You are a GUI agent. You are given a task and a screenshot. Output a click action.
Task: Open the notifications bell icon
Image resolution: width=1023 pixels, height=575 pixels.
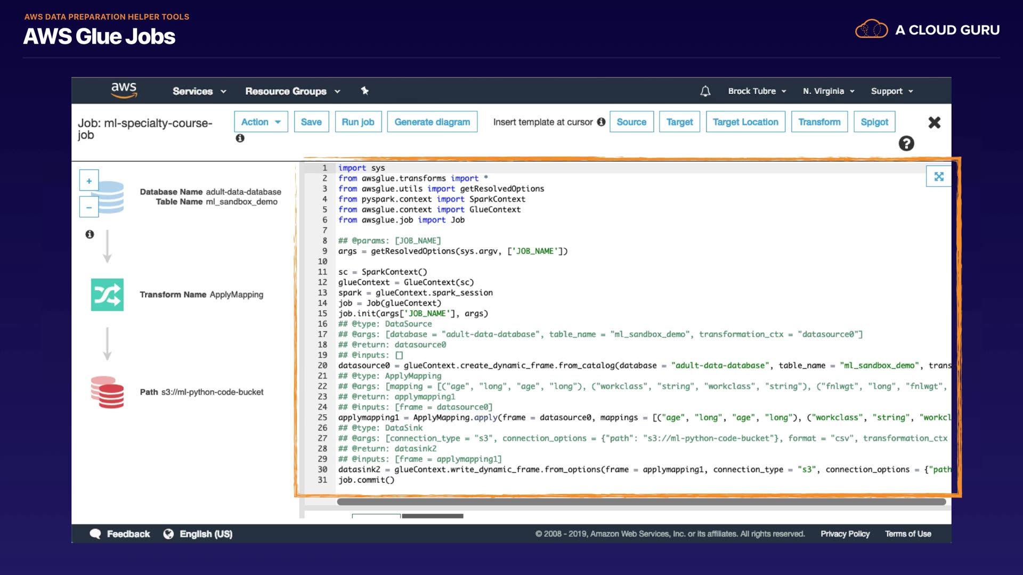pyautogui.click(x=705, y=91)
